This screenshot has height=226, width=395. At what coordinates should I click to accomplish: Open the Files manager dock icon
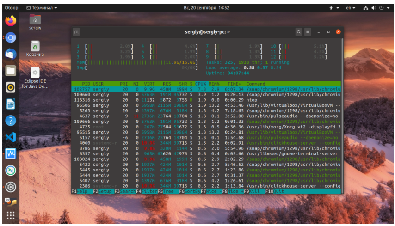11,71
